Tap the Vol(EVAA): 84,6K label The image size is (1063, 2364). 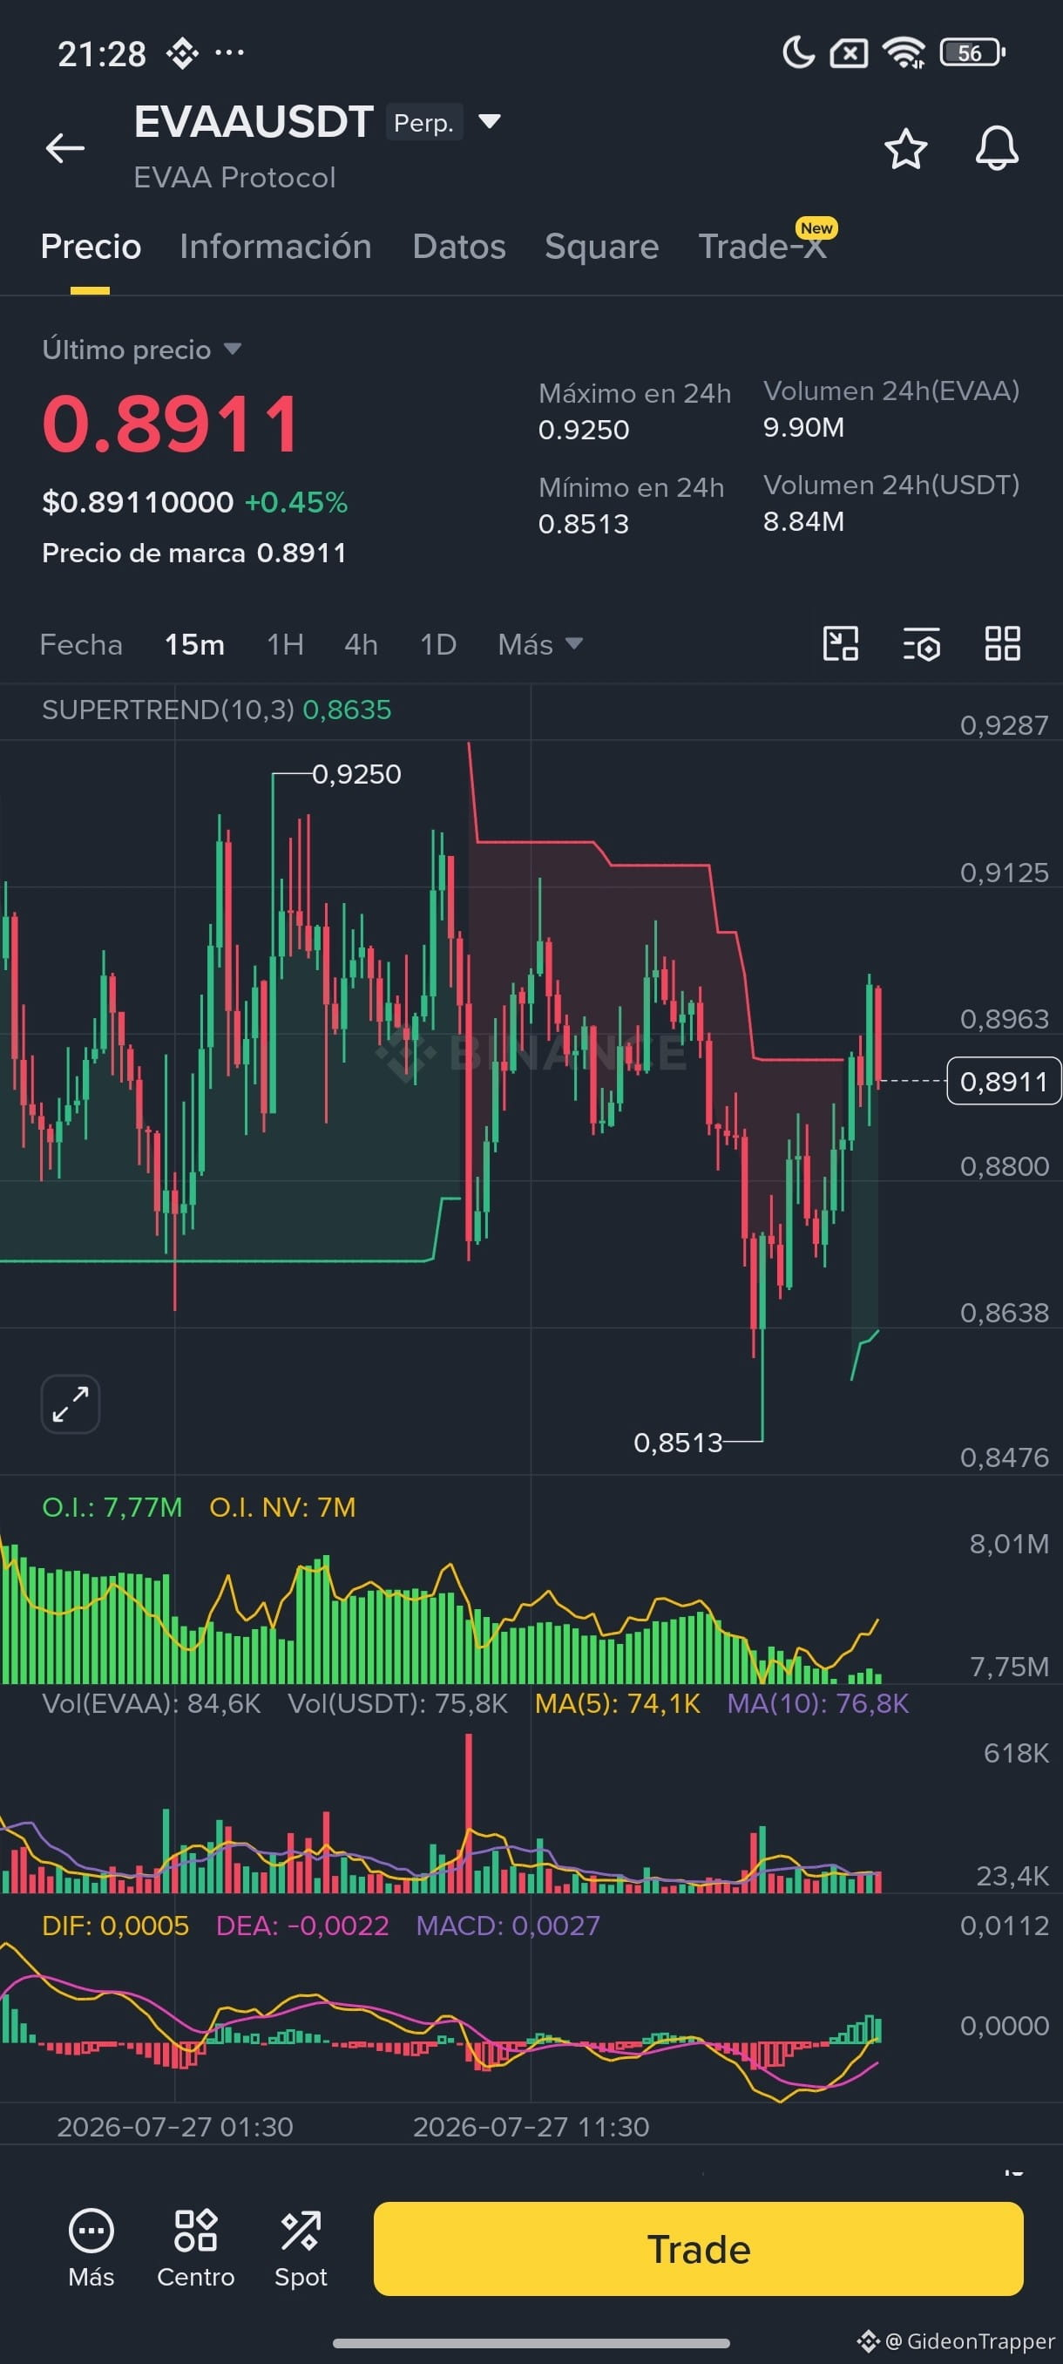[152, 1703]
